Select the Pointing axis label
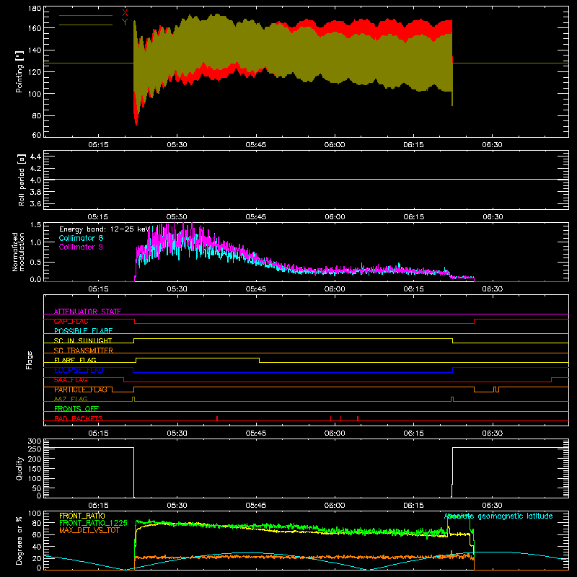The height and width of the screenshot is (577, 577). [19, 71]
